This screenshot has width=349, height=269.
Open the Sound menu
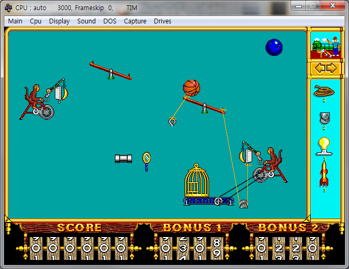click(86, 21)
